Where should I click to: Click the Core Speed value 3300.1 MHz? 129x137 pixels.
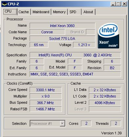pyautogui.click(x=45, y=90)
